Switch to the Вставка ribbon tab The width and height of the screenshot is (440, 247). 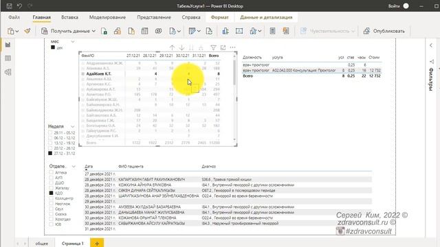click(69, 17)
